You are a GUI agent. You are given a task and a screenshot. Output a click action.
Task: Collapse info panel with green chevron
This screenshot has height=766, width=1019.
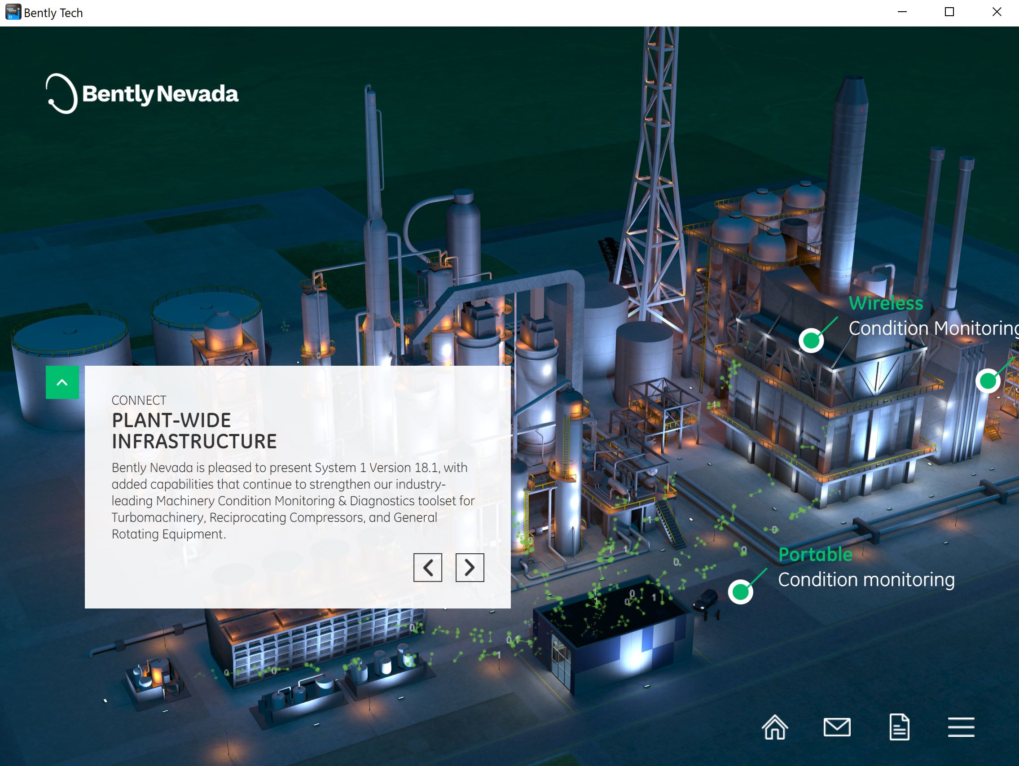click(x=62, y=382)
